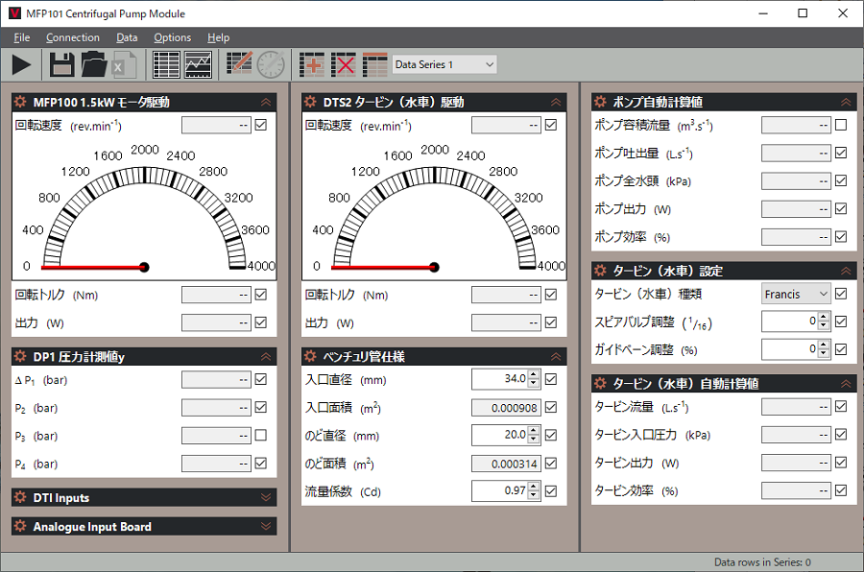Open the Data Series 1 dropdown
The height and width of the screenshot is (572, 864).
444,64
